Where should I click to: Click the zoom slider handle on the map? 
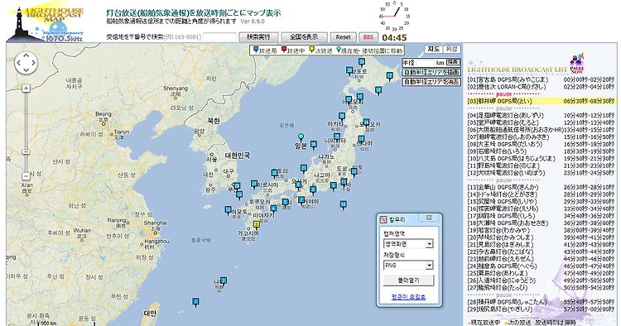[26, 152]
